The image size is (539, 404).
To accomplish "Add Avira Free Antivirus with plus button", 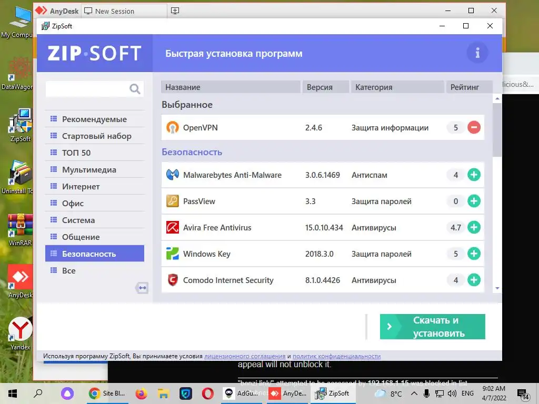I will tap(474, 227).
